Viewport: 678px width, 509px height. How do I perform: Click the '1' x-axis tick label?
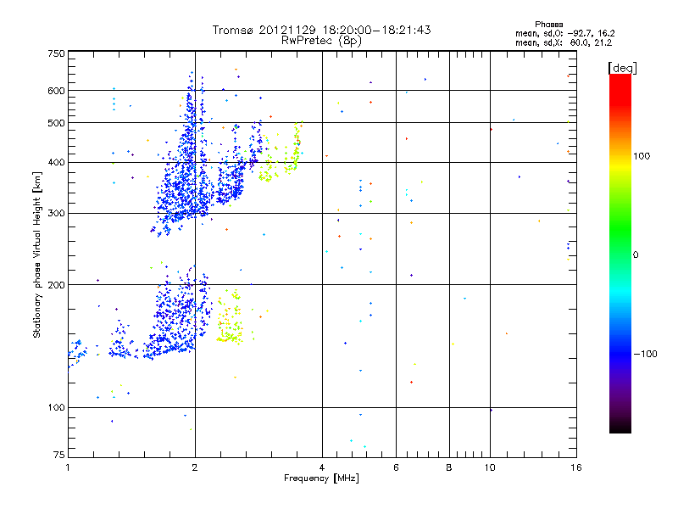[68, 467]
